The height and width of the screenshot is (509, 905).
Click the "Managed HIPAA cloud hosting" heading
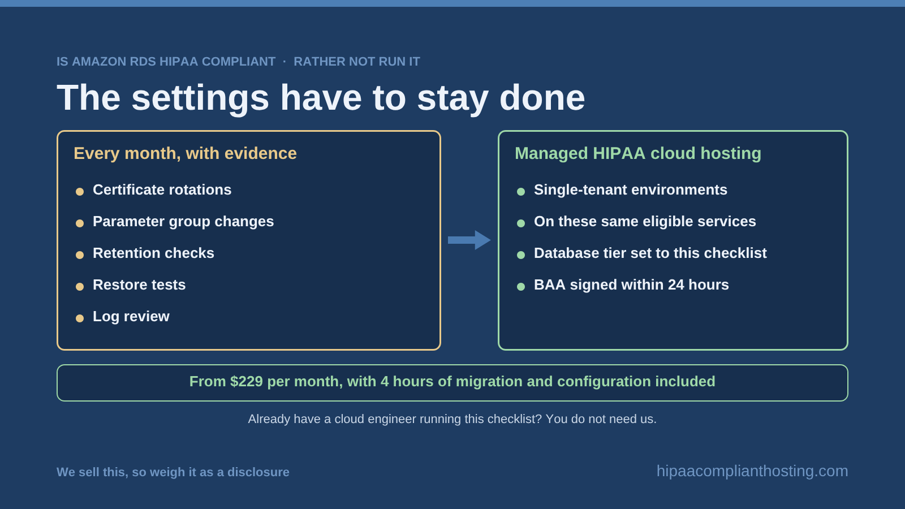point(638,153)
